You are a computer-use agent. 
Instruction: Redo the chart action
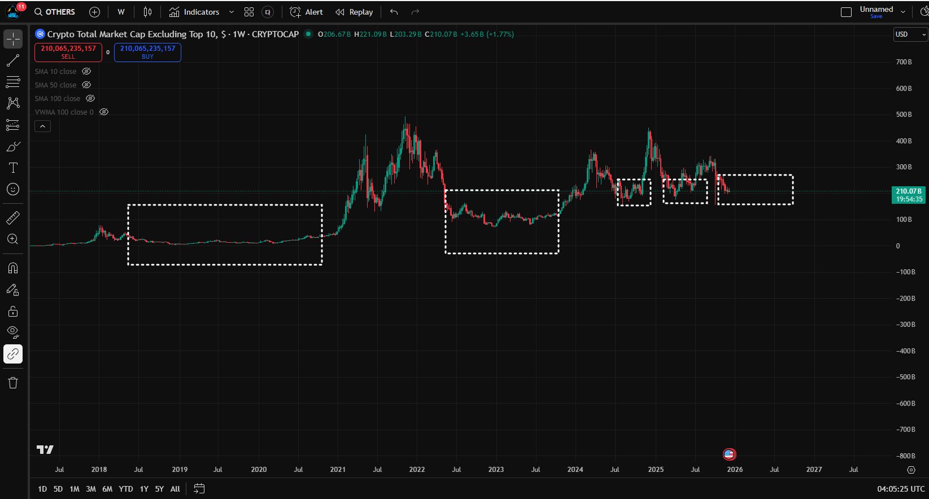click(415, 12)
